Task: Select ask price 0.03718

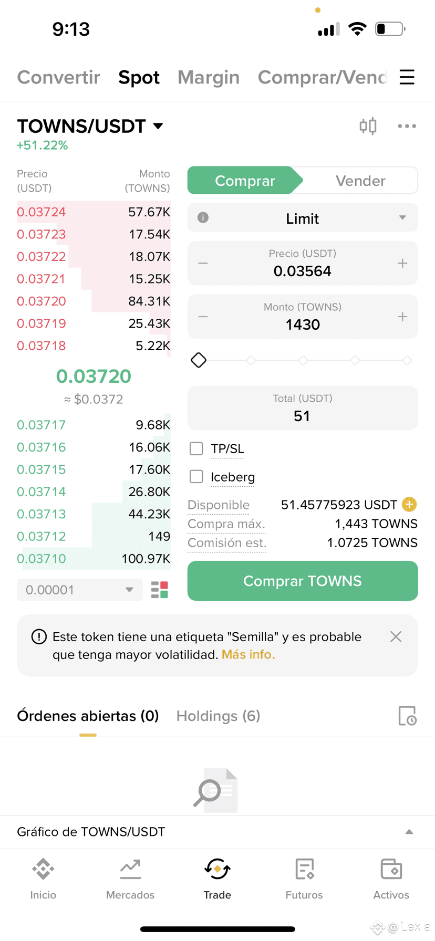Action: click(x=41, y=346)
